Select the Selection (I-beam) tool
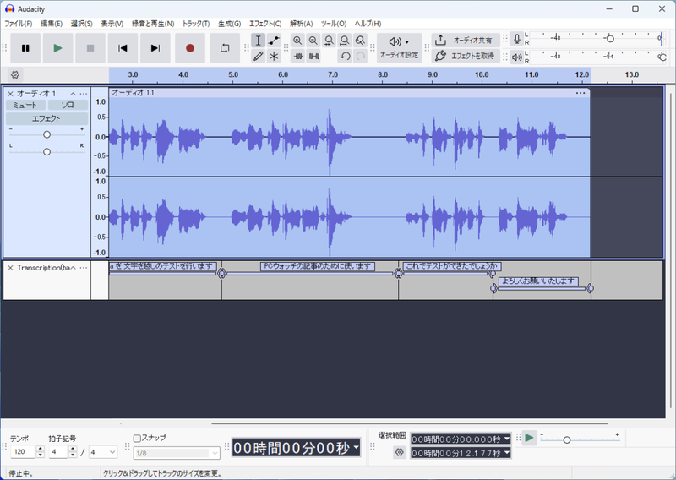 (258, 41)
